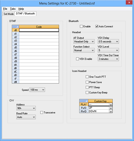
Task: Open the File menu
Action: (x=5, y=9)
